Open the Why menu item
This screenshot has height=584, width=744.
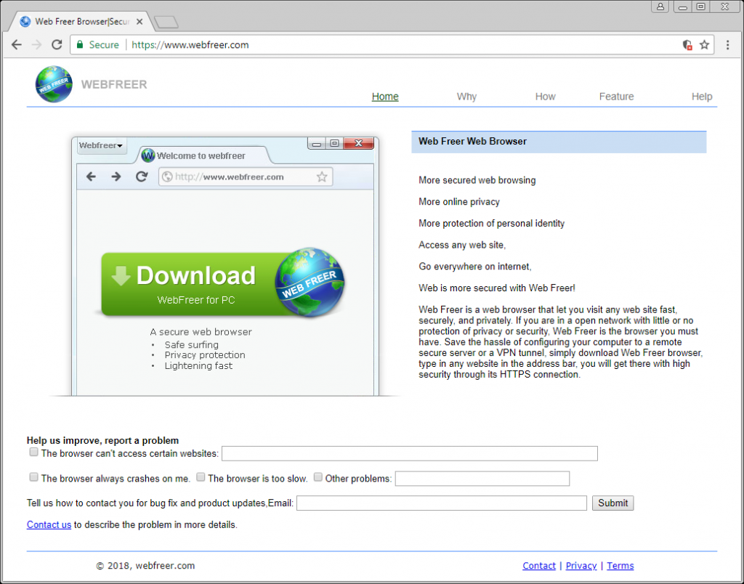pyautogui.click(x=466, y=97)
